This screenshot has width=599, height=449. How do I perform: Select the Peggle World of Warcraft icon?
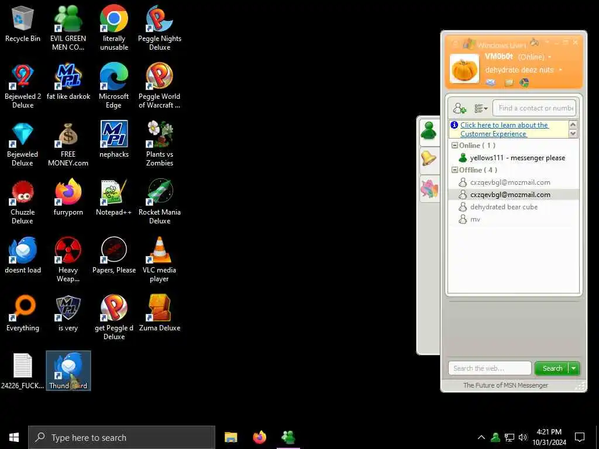pos(159,86)
